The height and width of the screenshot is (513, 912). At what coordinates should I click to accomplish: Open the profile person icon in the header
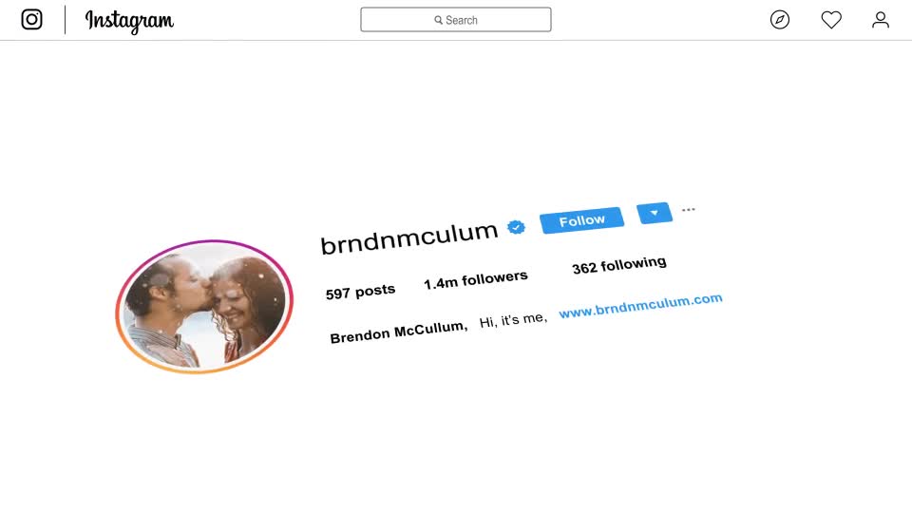880,20
